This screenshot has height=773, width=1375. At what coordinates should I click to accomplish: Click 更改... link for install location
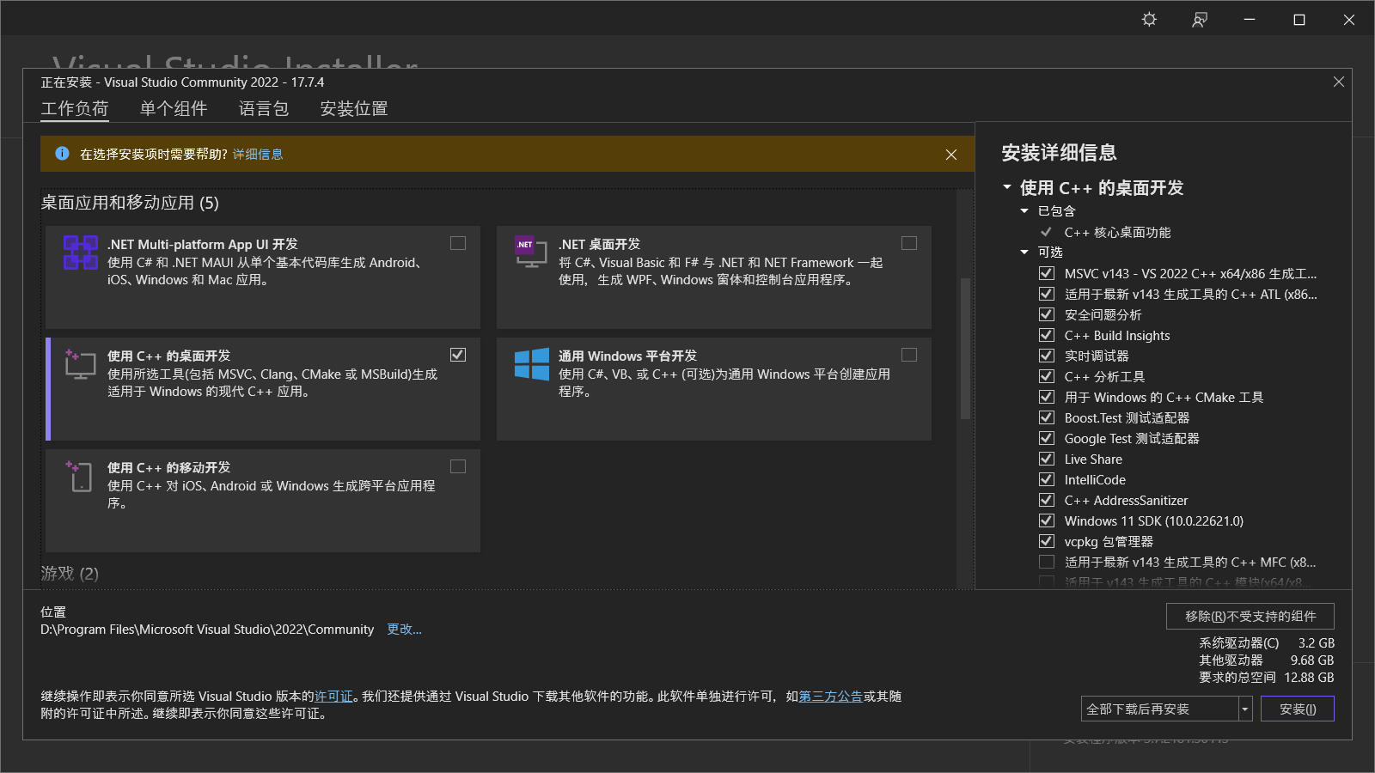pos(404,630)
